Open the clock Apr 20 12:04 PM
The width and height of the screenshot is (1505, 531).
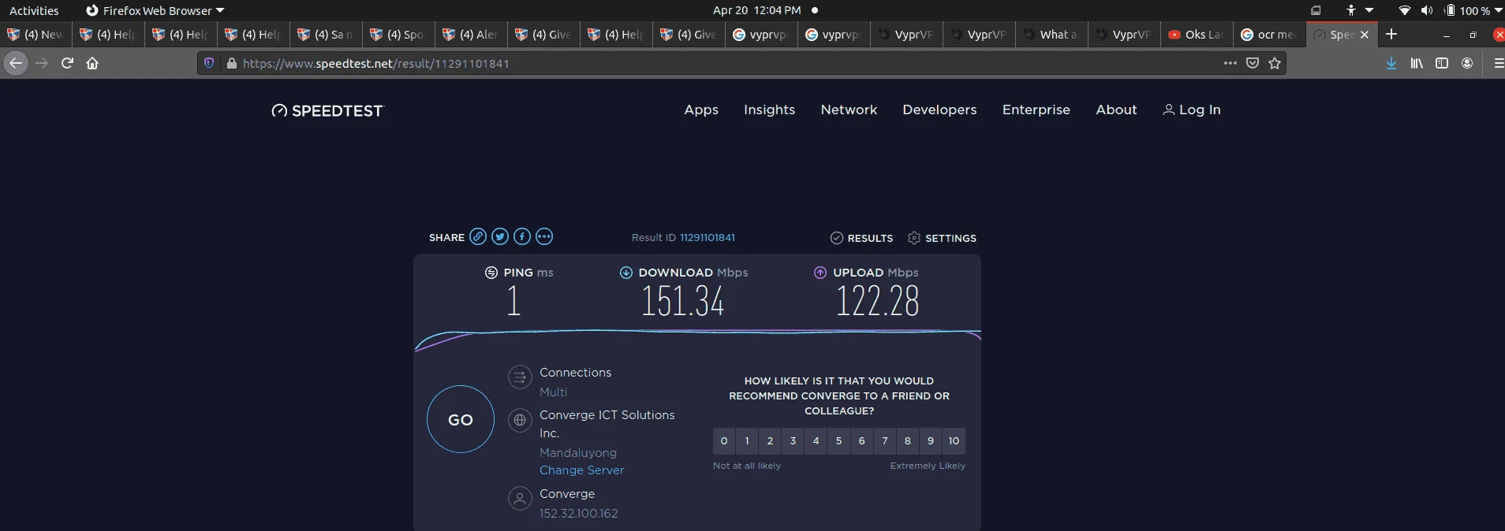[757, 10]
